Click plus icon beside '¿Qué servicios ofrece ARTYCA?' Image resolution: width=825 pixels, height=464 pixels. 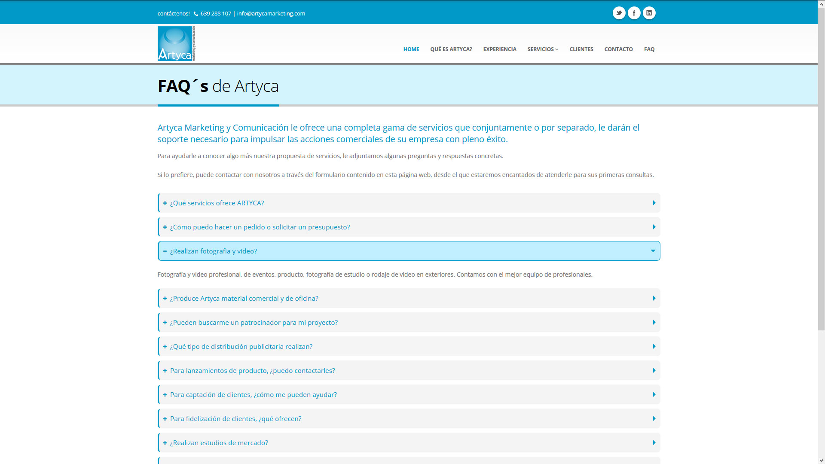pyautogui.click(x=165, y=203)
